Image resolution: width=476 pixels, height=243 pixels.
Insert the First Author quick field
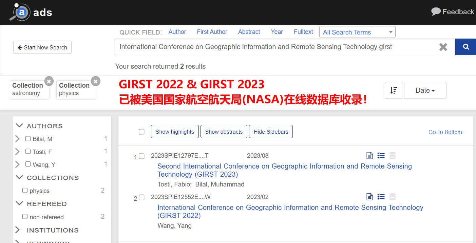212,32
